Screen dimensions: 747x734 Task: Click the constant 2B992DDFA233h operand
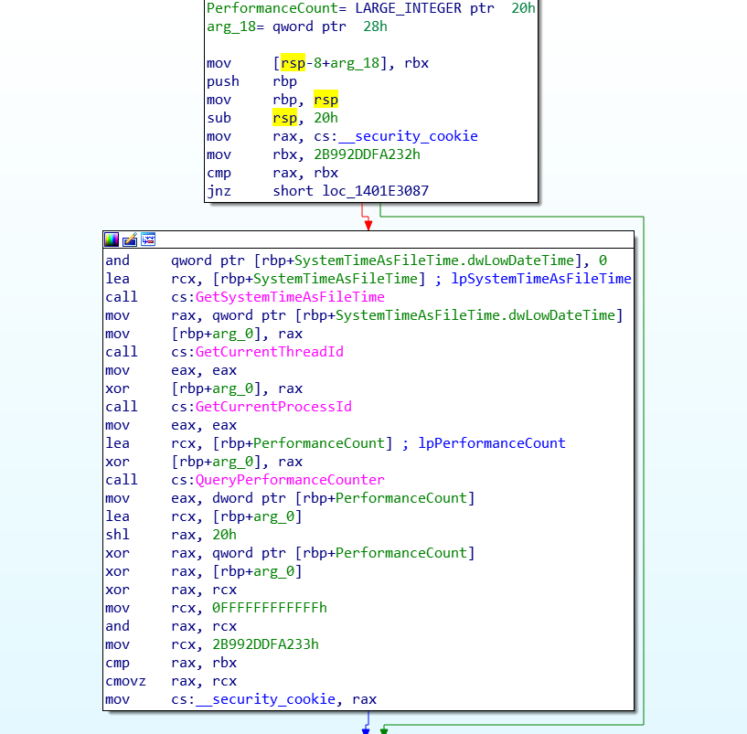[265, 644]
